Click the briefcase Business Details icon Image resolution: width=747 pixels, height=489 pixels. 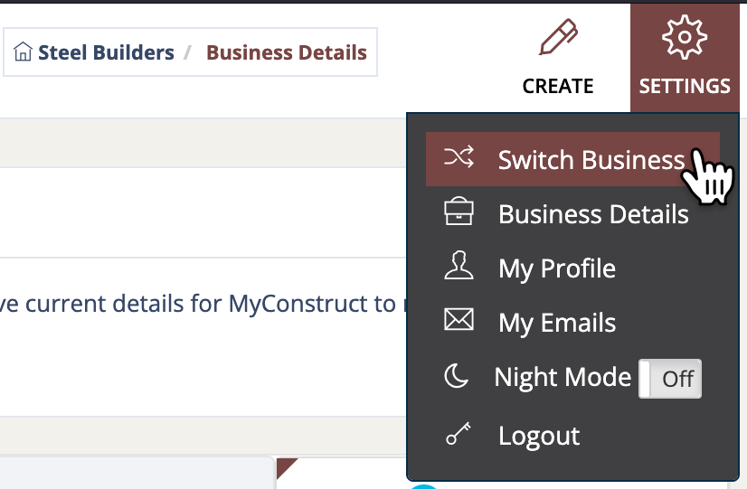click(459, 211)
